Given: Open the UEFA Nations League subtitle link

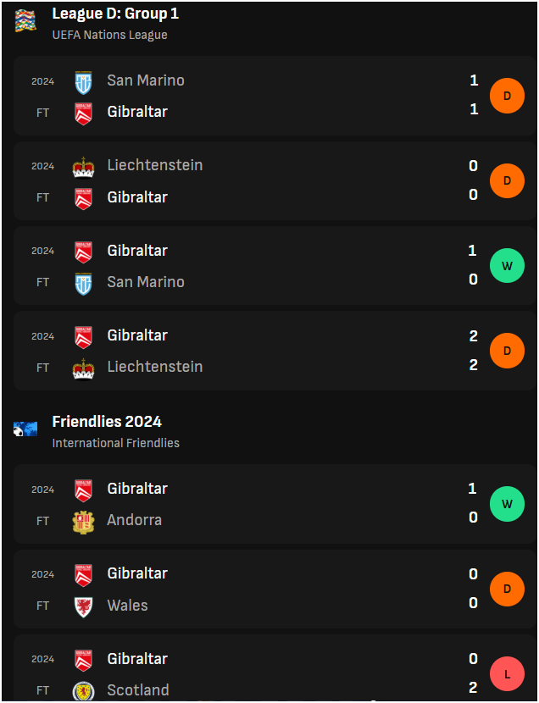Looking at the screenshot, I should (x=110, y=35).
